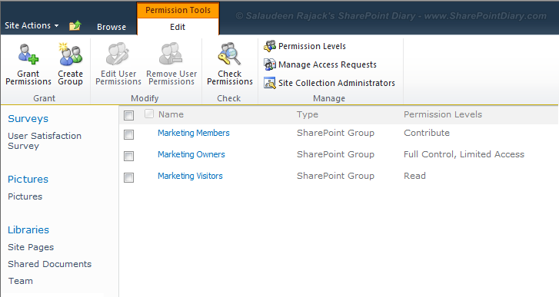The width and height of the screenshot is (559, 297).
Task: Select the Edit ribbon tab
Action: pos(178,27)
